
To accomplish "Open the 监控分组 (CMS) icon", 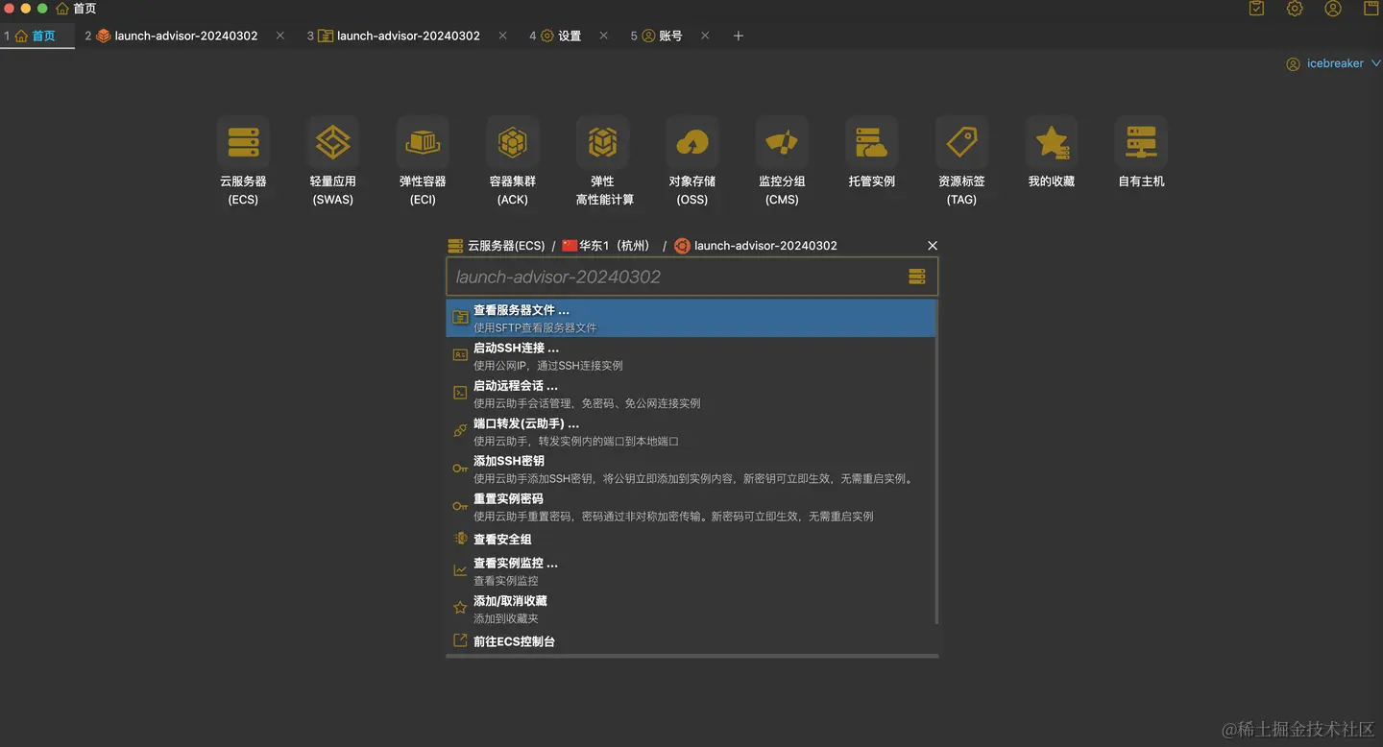I will pos(782,142).
